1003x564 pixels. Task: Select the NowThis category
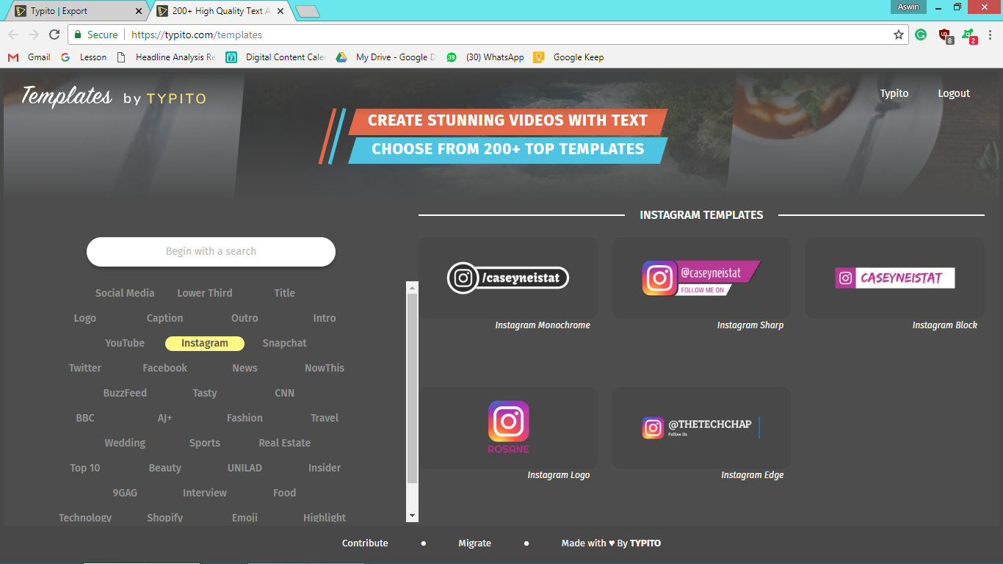point(325,368)
